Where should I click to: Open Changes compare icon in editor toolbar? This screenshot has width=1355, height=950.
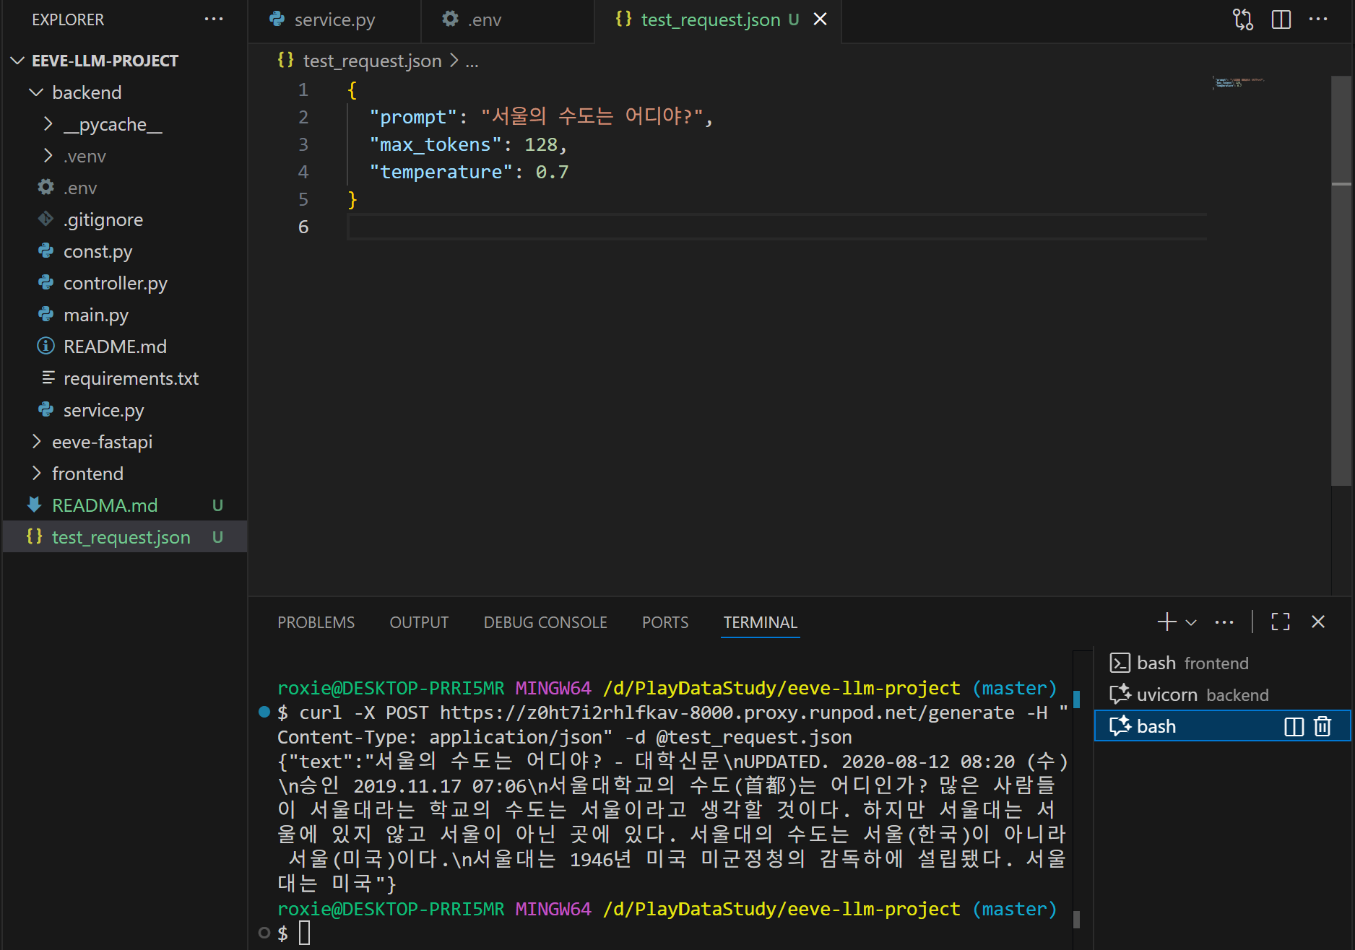tap(1242, 19)
